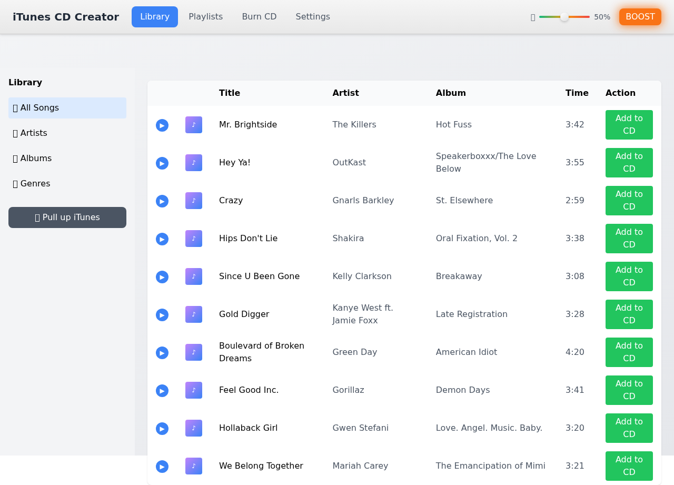Play Crazy by Gnarls Barkley
The height and width of the screenshot is (485, 674).
[x=162, y=201]
